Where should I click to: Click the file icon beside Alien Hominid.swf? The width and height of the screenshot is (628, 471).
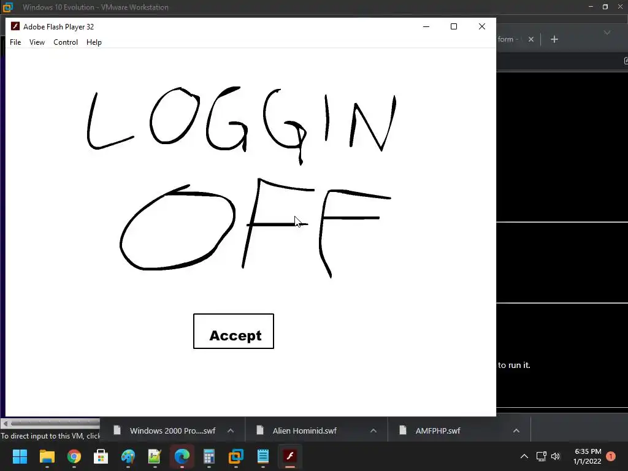pyautogui.click(x=260, y=430)
